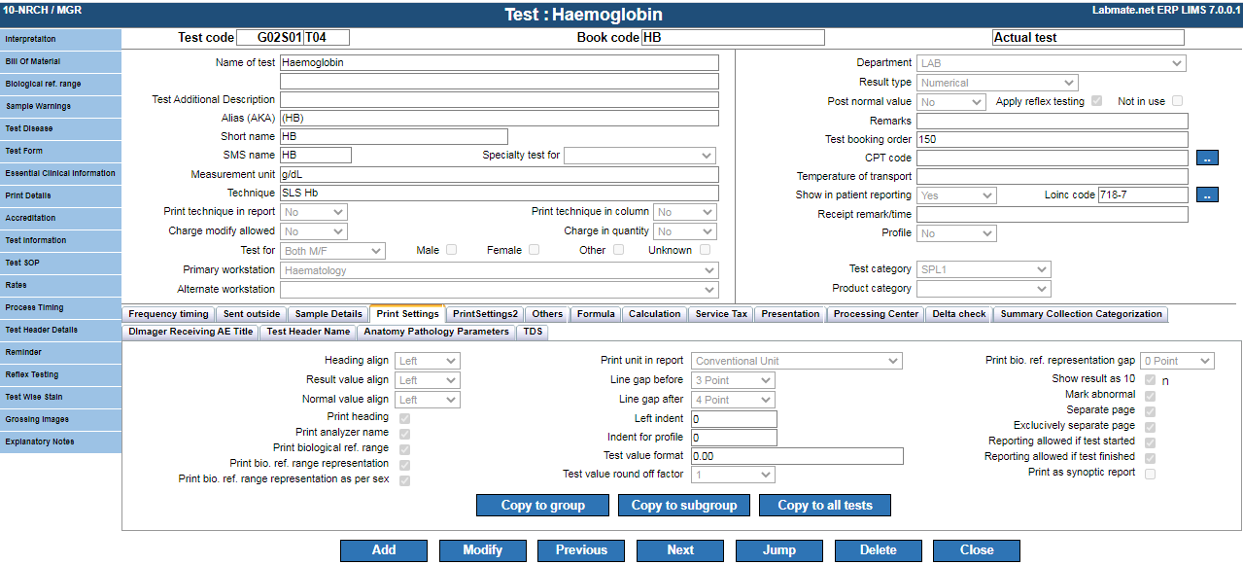Go to the Previous test record
Screen dimensions: 1243x565
[581, 550]
